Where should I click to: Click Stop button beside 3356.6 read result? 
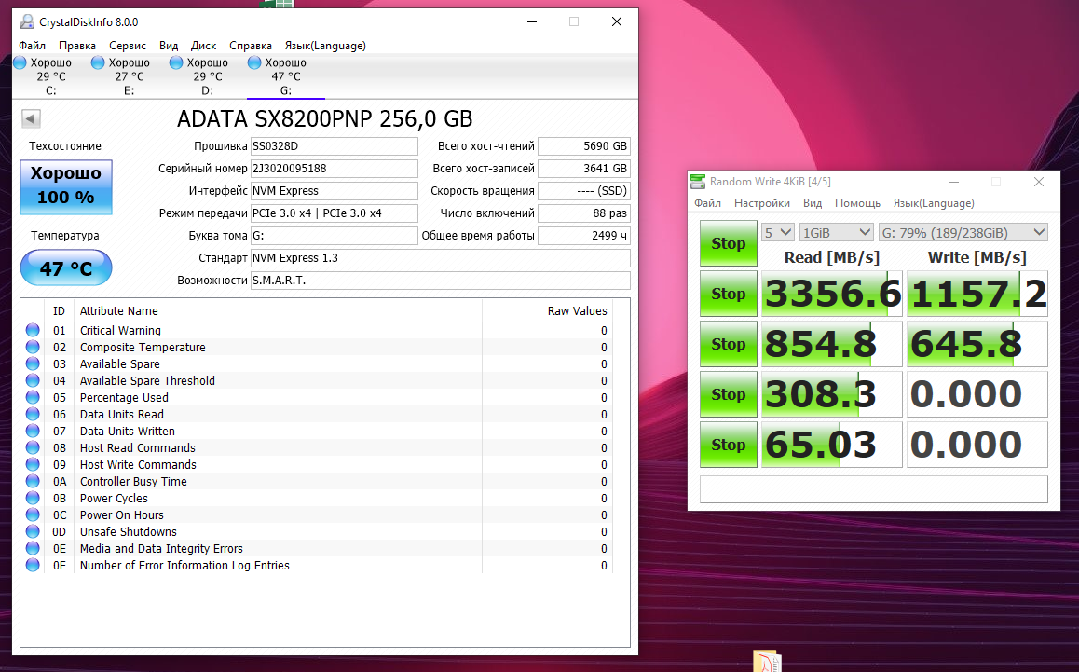(728, 294)
